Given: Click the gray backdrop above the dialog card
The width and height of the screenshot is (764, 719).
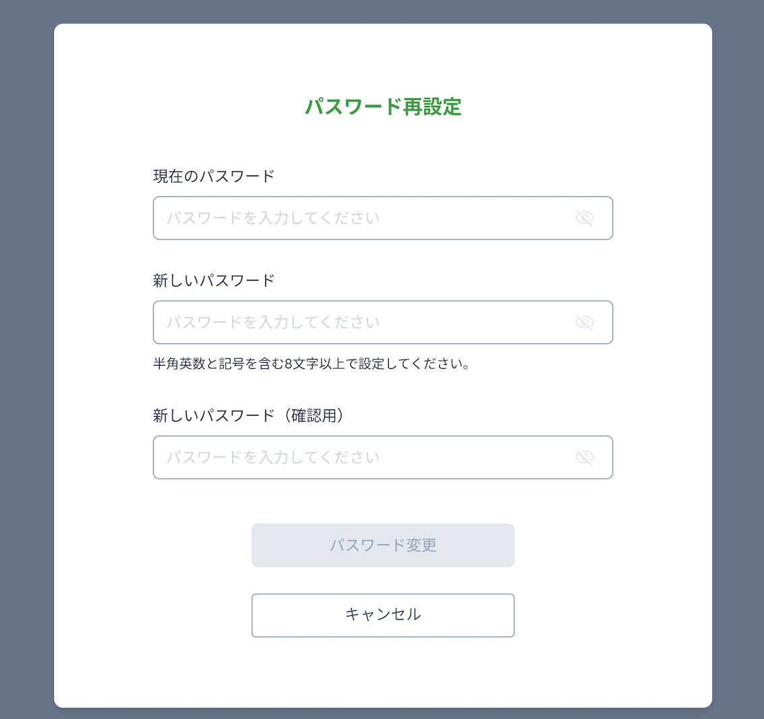Looking at the screenshot, I should click(x=383, y=11).
